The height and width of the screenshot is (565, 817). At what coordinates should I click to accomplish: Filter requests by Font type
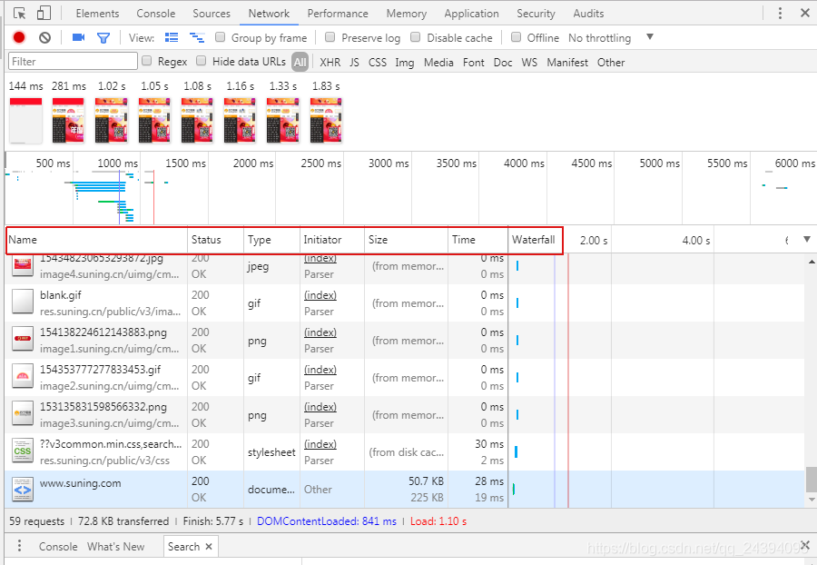(474, 62)
